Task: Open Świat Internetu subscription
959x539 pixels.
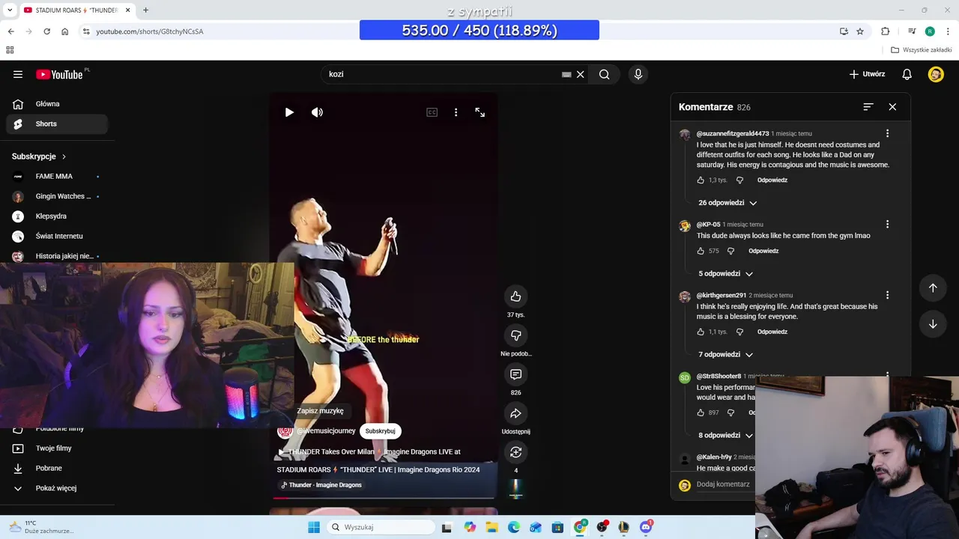Action: pos(57,236)
